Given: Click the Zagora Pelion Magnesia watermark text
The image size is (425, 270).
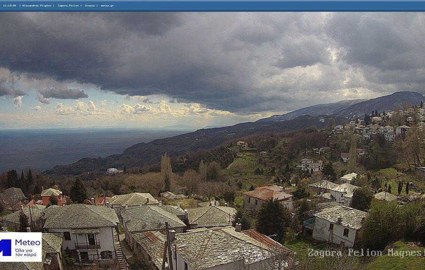Looking at the screenshot, I should click(x=365, y=253).
